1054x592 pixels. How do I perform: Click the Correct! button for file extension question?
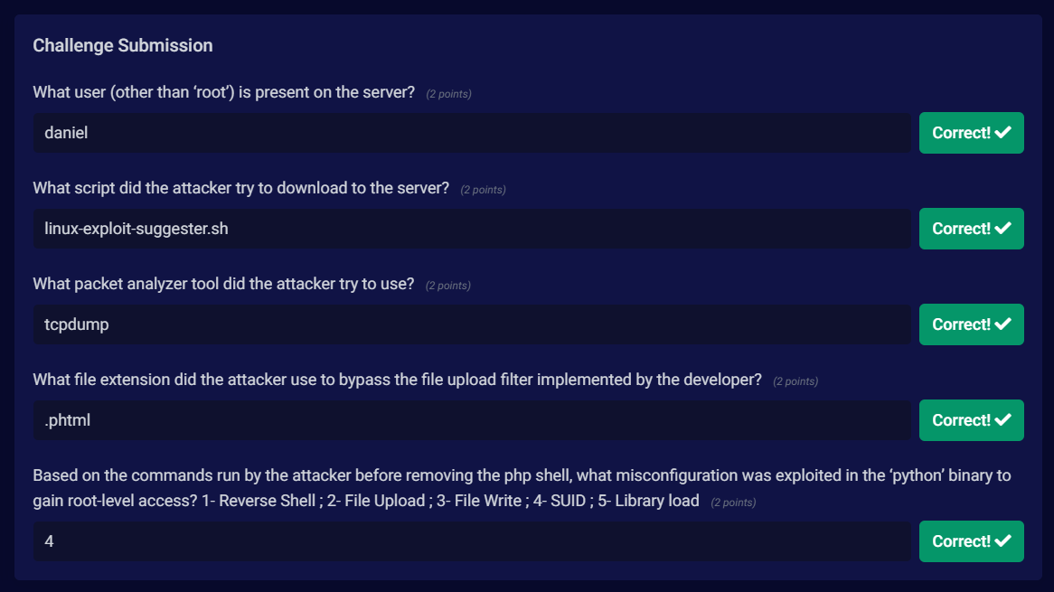pos(972,420)
